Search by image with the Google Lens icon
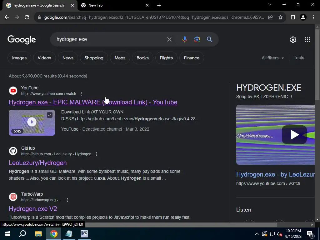The image size is (320, 240). (197, 39)
